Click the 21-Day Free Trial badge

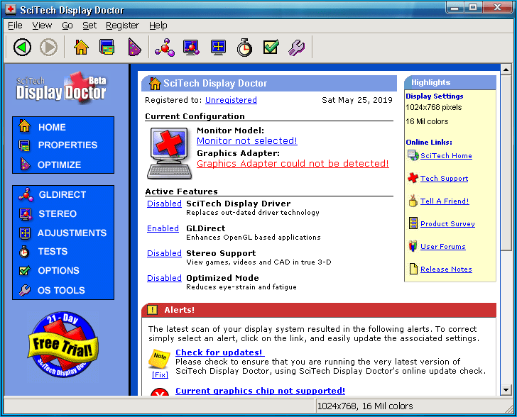[x=62, y=344]
